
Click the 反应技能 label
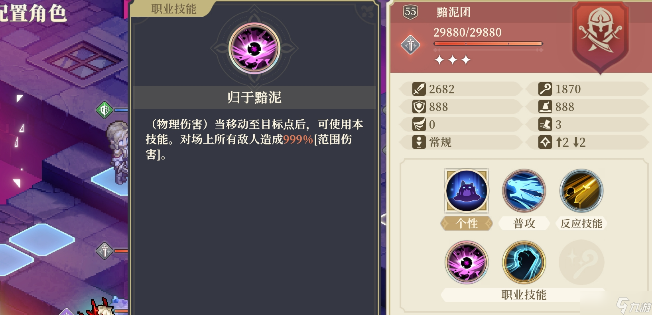coord(581,224)
